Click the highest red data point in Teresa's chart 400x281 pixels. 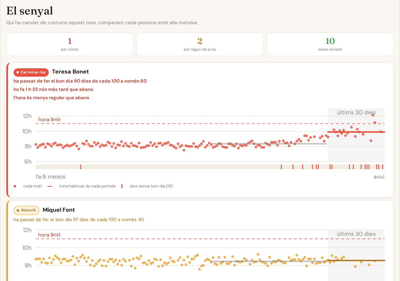373,115
